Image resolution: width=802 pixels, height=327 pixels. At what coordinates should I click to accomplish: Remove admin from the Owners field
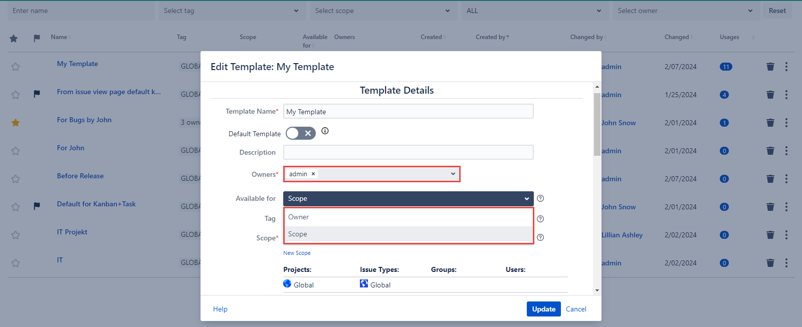pos(313,174)
